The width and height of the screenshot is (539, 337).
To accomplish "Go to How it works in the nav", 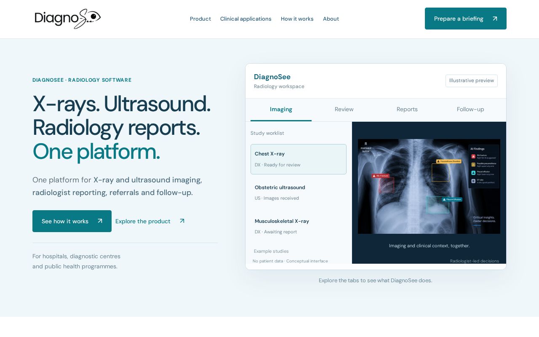I will click(297, 19).
